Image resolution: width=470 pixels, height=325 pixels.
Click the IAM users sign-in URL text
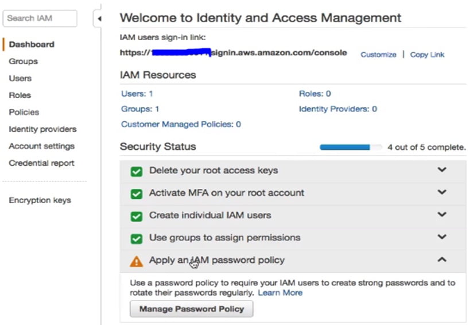coord(233,53)
